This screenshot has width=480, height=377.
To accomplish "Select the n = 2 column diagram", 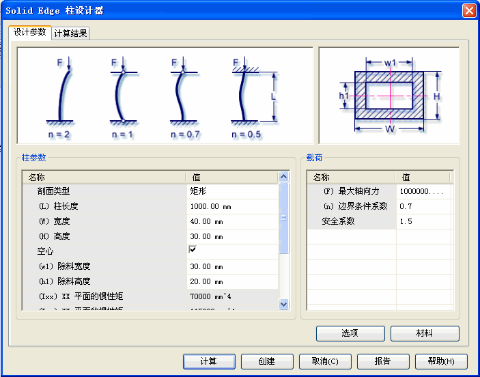I will [x=63, y=96].
